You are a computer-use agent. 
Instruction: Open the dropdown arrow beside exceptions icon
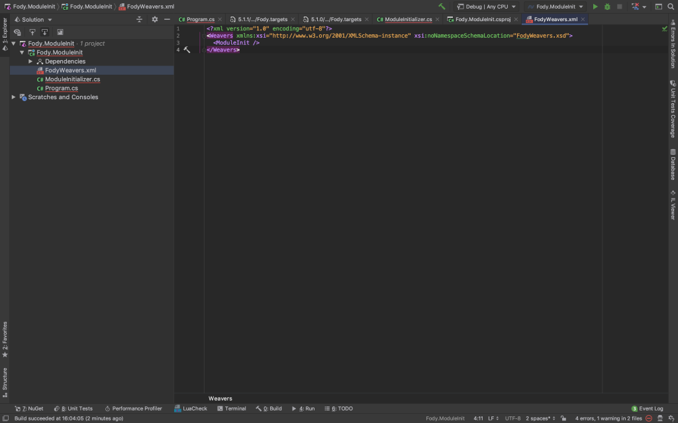coord(644,7)
